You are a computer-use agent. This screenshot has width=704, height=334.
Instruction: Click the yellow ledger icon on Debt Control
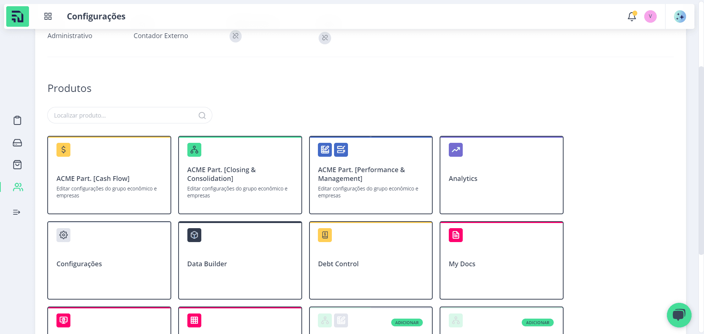pyautogui.click(x=325, y=235)
